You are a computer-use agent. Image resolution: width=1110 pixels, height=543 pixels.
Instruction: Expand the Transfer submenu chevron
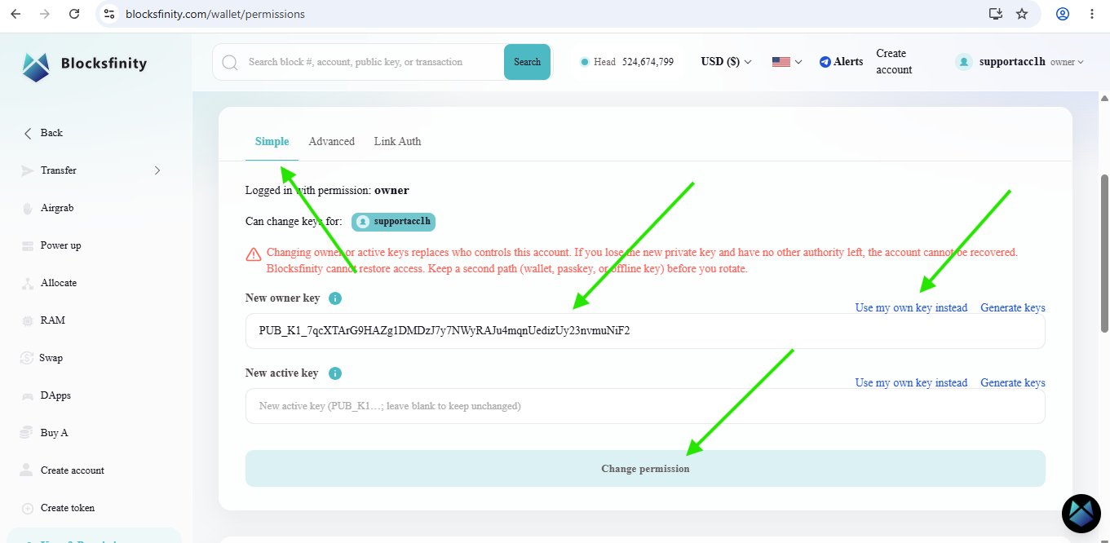click(x=157, y=170)
